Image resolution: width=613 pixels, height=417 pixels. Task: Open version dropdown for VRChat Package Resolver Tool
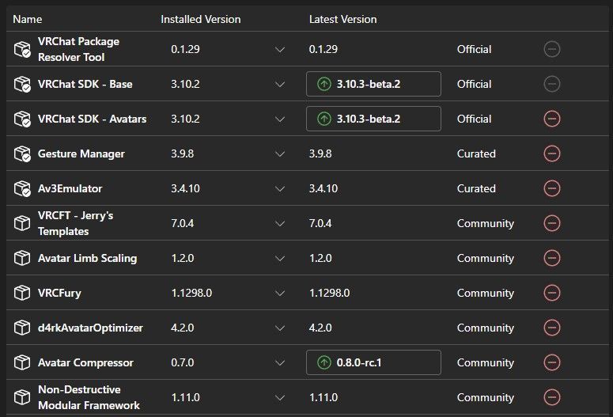[x=280, y=50]
